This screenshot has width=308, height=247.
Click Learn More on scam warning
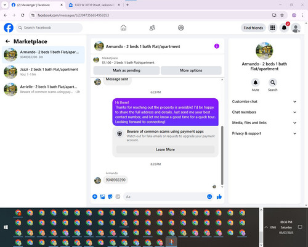pos(165,149)
